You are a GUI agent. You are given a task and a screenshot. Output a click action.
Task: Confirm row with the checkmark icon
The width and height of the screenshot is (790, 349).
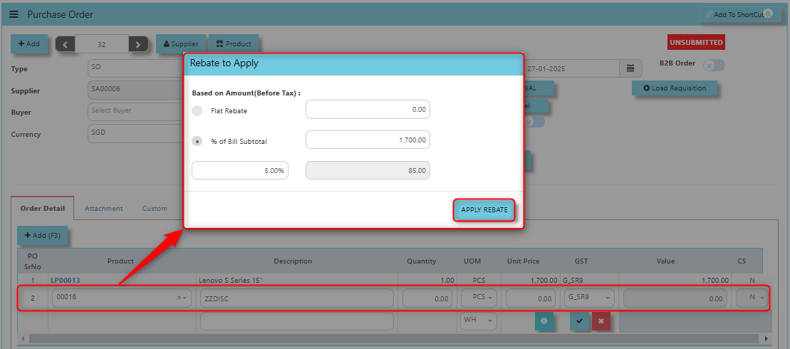pos(579,321)
